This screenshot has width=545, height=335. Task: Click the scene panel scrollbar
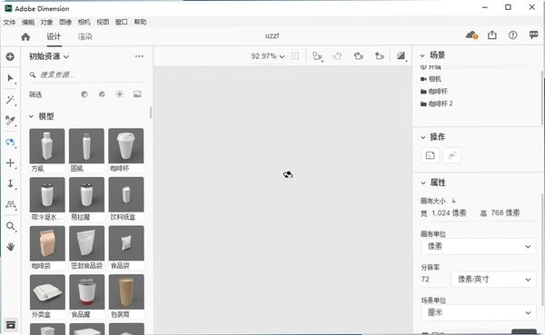542,97
